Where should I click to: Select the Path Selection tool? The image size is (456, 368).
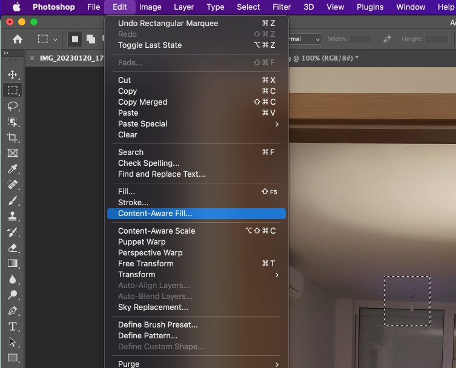[x=12, y=342]
